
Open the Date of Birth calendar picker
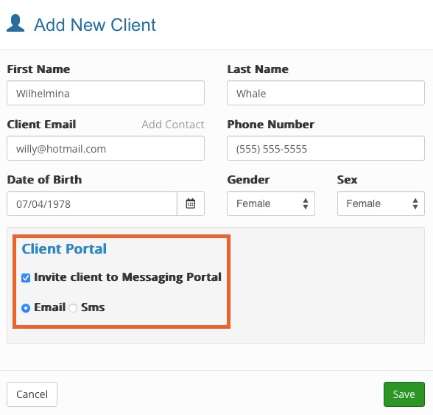coord(191,203)
